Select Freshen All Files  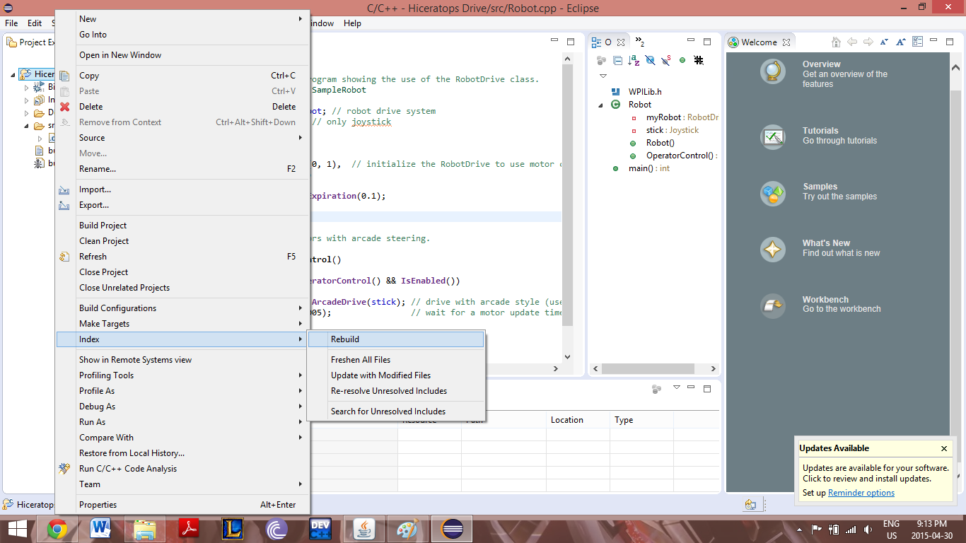396,360
